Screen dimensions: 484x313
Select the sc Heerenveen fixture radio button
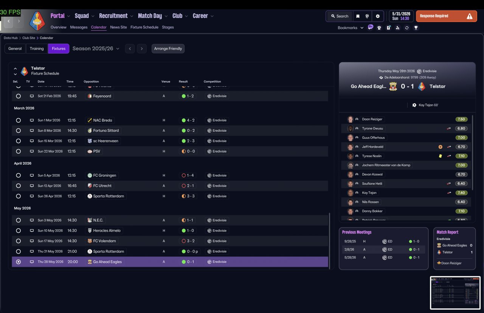pyautogui.click(x=18, y=141)
